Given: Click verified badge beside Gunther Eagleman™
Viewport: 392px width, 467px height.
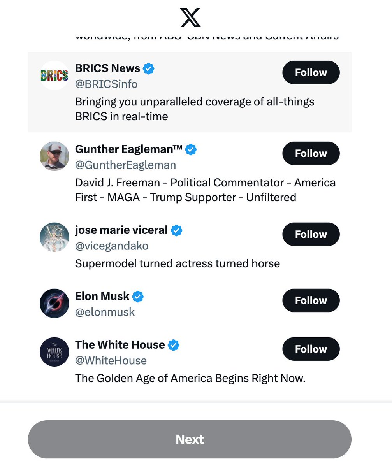Looking at the screenshot, I should pyautogui.click(x=191, y=149).
